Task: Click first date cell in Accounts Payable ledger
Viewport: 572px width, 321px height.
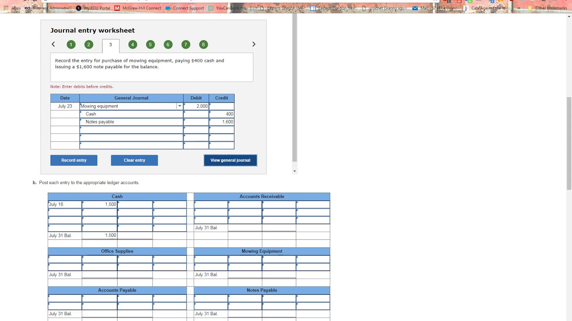Action: coord(65,298)
